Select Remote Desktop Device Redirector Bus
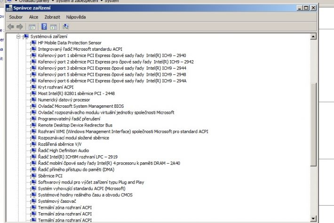The image size is (334, 223). pos(75,125)
